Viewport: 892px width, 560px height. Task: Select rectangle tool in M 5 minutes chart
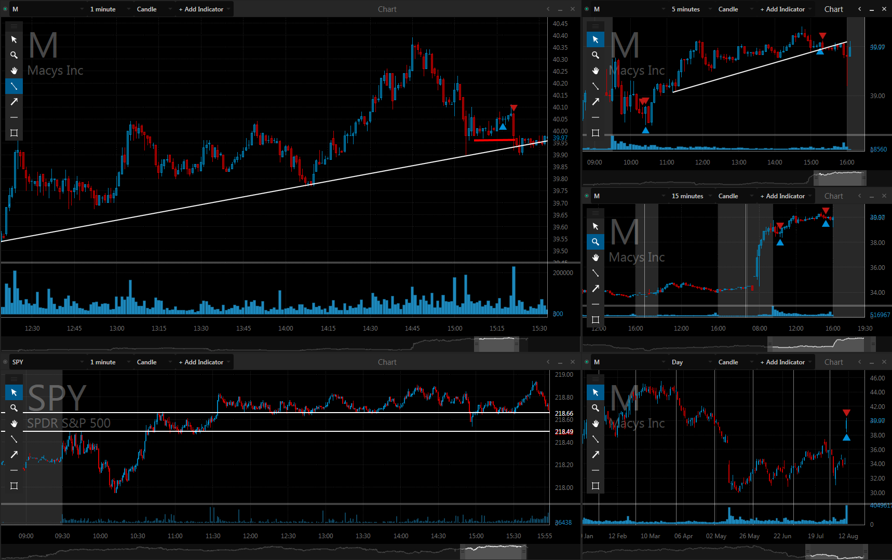(596, 133)
